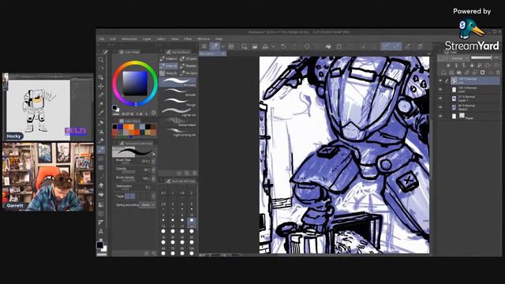Select the ruler tool above Text tool

(101, 222)
